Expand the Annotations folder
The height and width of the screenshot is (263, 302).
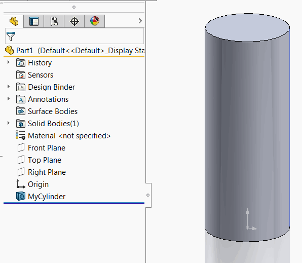tap(9, 99)
